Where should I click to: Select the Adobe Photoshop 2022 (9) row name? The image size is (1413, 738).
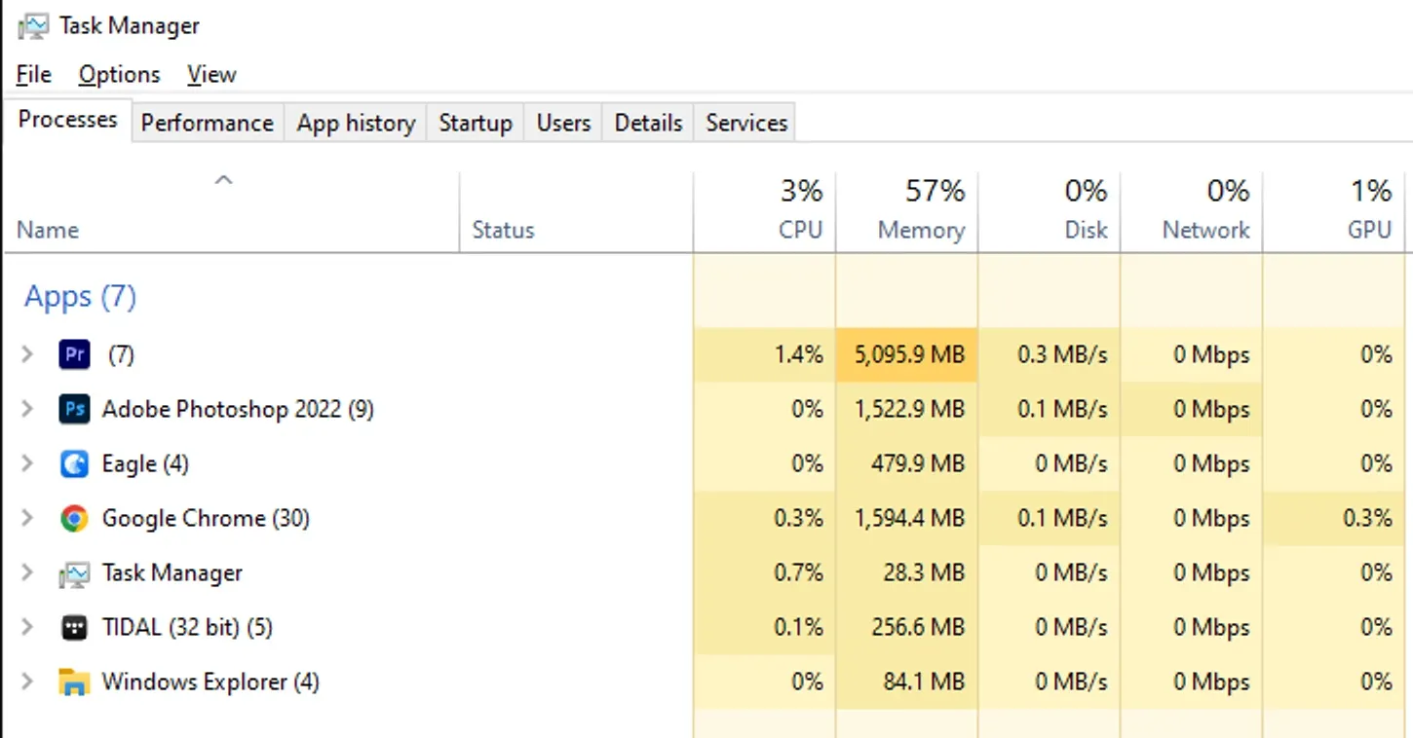pos(238,409)
